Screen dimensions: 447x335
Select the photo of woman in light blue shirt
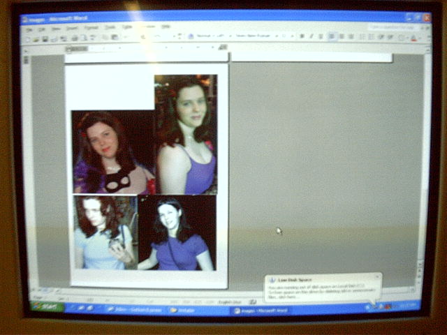(x=105, y=232)
